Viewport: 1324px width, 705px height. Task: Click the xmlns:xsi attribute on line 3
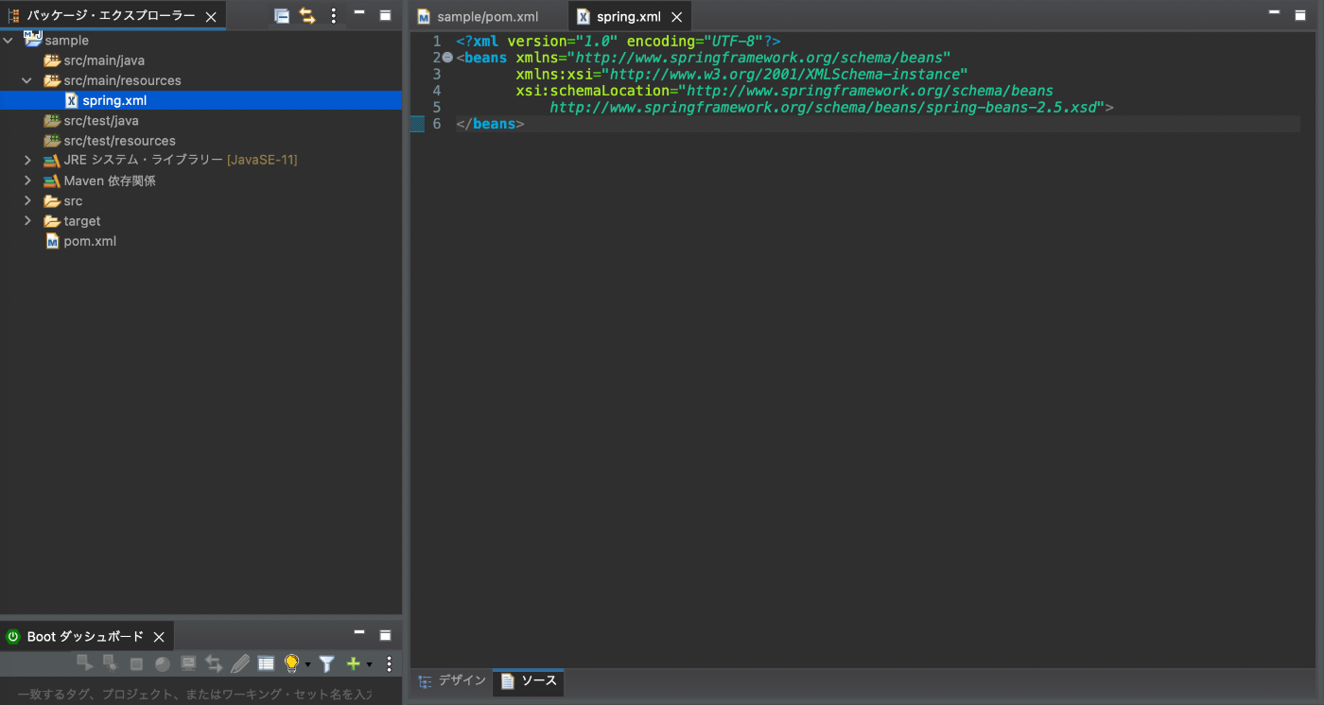pos(741,74)
